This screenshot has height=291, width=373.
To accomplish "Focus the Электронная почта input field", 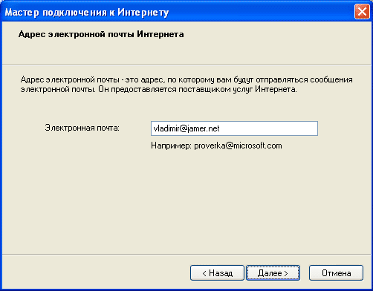I will coord(234,128).
